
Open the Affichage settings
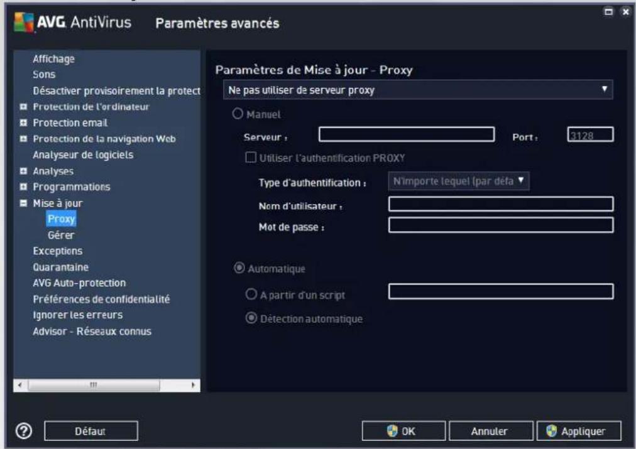(53, 59)
